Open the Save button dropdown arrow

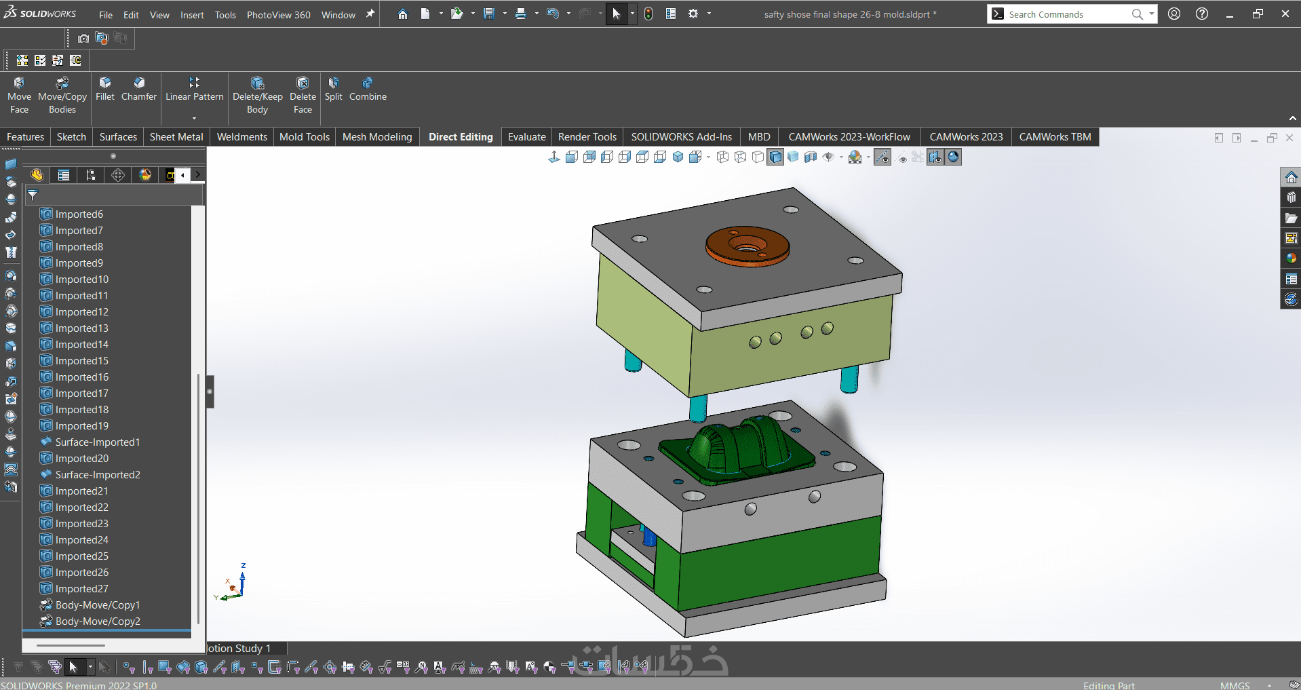(505, 14)
